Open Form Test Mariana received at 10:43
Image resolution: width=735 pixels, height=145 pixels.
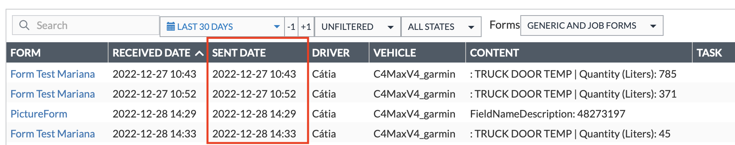[53, 74]
